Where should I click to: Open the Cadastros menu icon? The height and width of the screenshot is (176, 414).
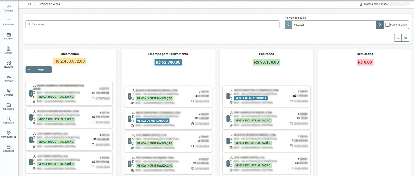coord(8,21)
